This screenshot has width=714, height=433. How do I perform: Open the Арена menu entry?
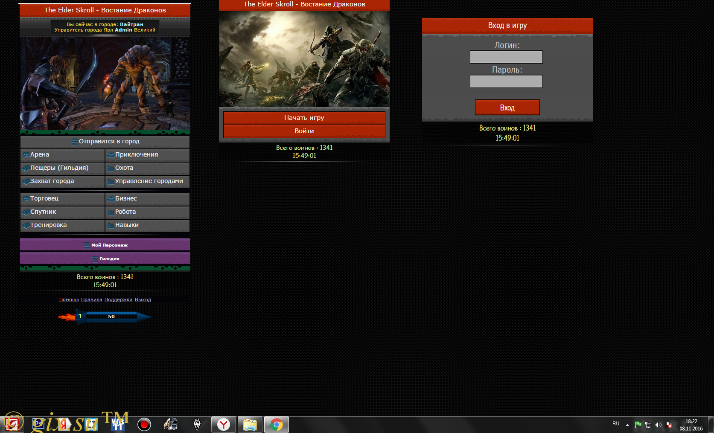point(62,155)
